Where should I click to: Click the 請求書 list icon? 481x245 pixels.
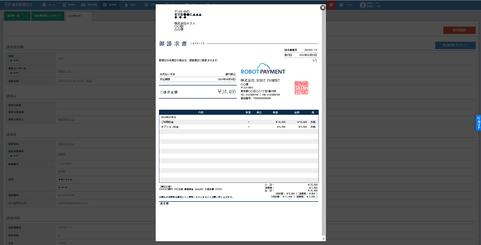(105, 5)
